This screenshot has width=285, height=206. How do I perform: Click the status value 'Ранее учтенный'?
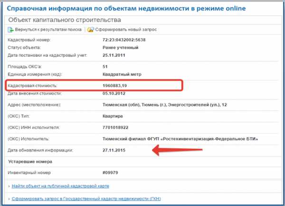coord(120,48)
